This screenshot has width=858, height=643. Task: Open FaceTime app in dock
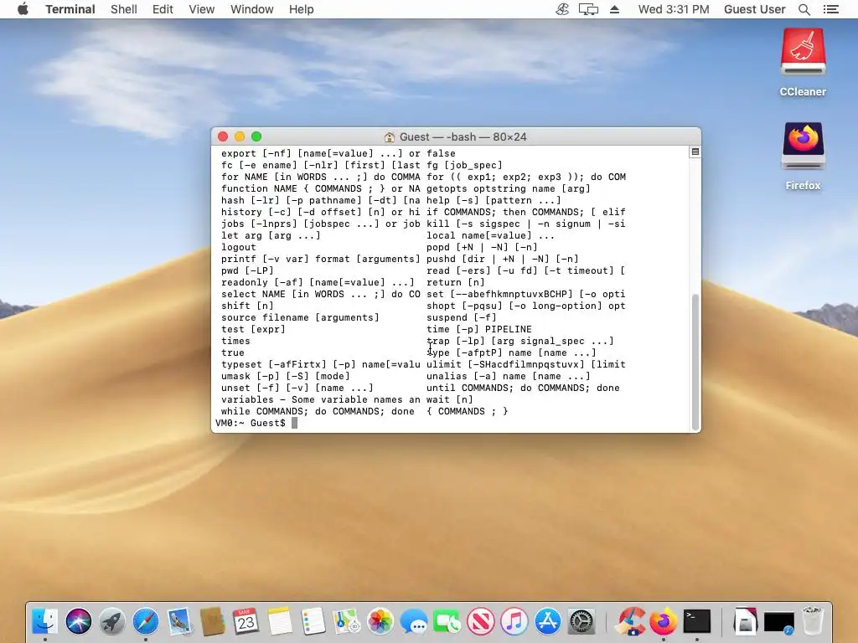447,621
